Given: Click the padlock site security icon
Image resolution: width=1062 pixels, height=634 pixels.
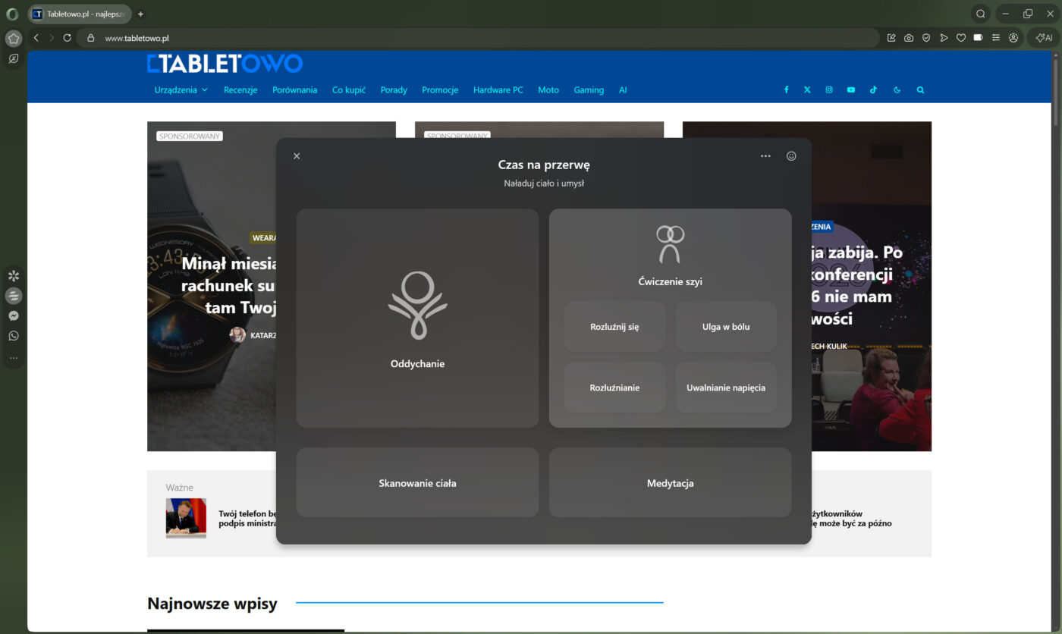Looking at the screenshot, I should [90, 38].
